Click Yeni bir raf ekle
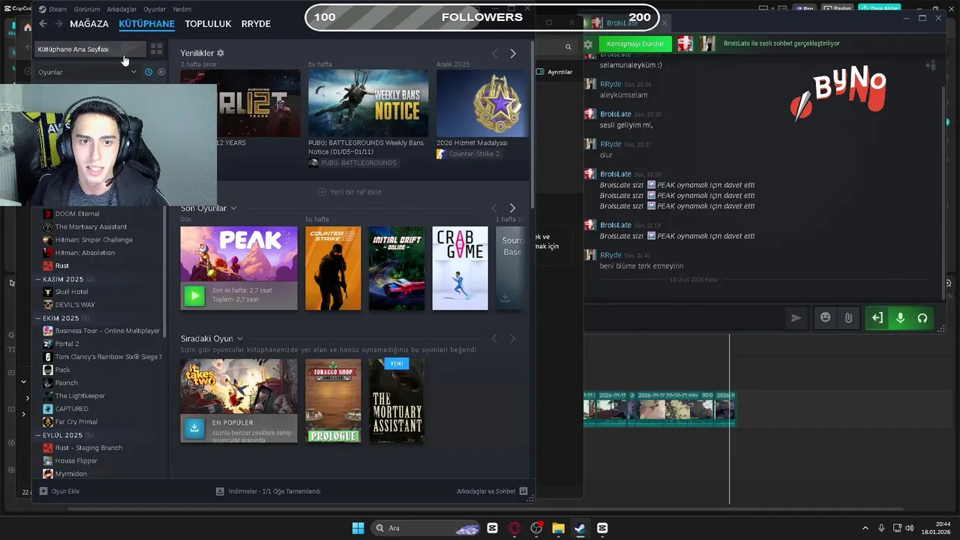The width and height of the screenshot is (960, 540). 350,192
